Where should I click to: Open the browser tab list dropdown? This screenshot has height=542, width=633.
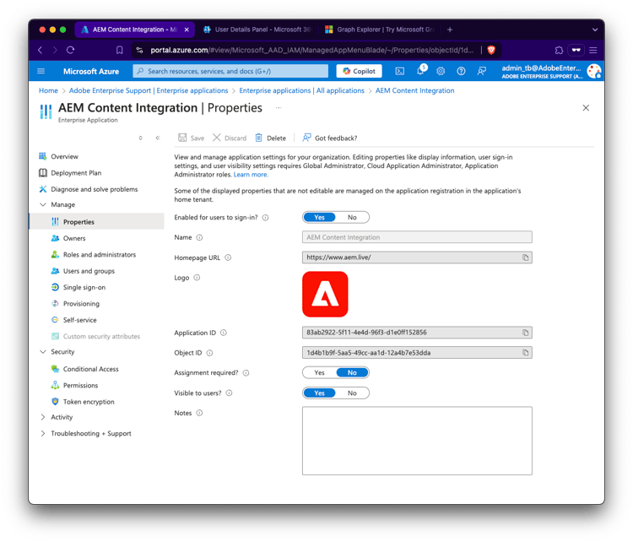click(595, 30)
